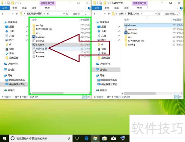Open 文件 tab in left window

coord(5,8)
